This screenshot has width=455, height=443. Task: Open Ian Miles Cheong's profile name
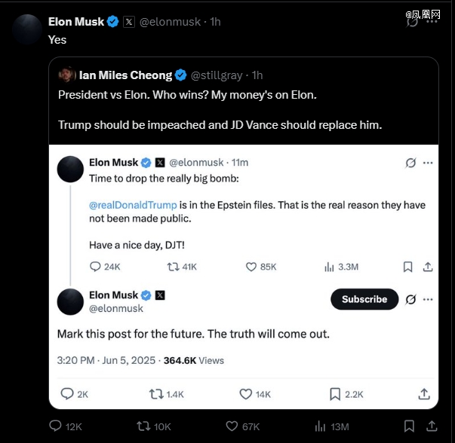(x=125, y=75)
